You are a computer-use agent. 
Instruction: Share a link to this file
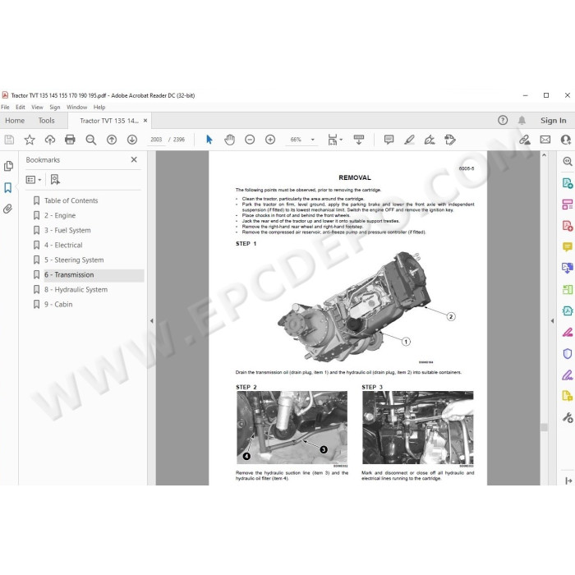tap(524, 140)
